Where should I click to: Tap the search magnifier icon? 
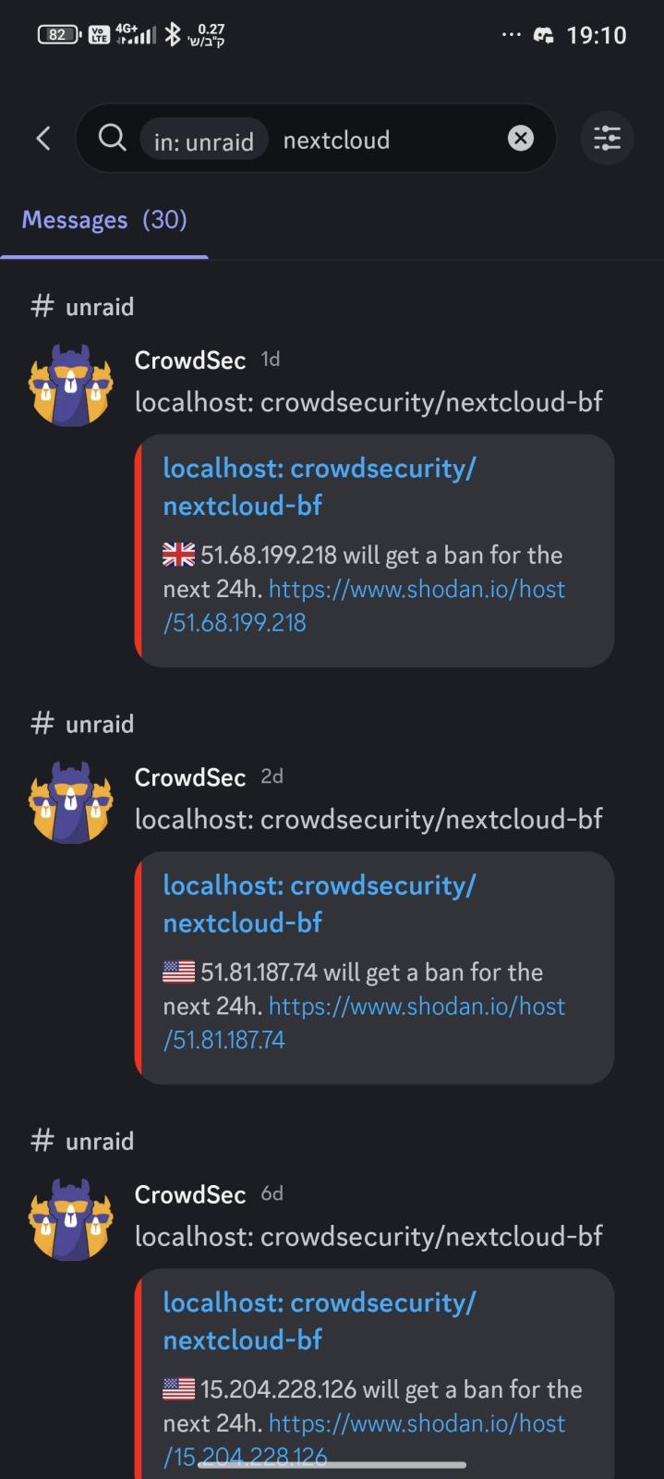click(x=112, y=139)
